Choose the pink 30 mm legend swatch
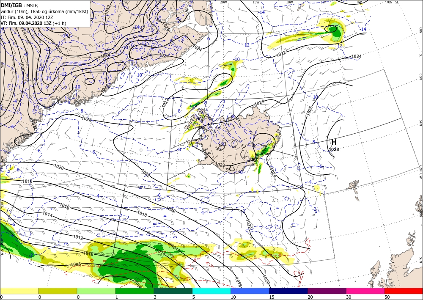This screenshot has height=300, width=423. tap(365, 291)
